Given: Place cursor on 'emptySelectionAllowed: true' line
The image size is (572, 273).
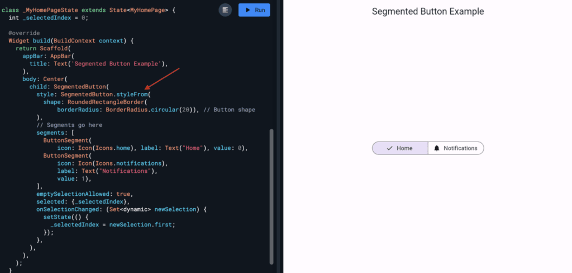Looking at the screenshot, I should (x=84, y=194).
